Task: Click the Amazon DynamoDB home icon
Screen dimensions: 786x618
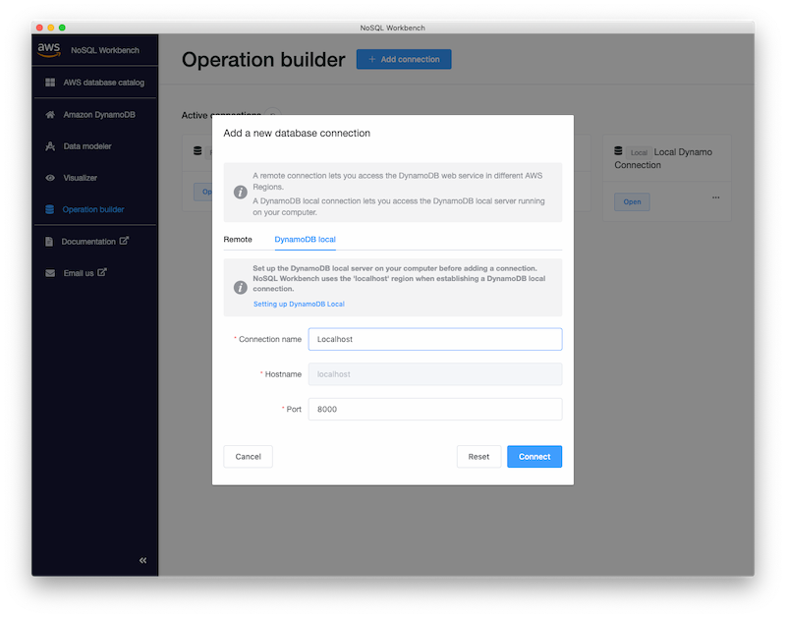Action: pos(50,115)
